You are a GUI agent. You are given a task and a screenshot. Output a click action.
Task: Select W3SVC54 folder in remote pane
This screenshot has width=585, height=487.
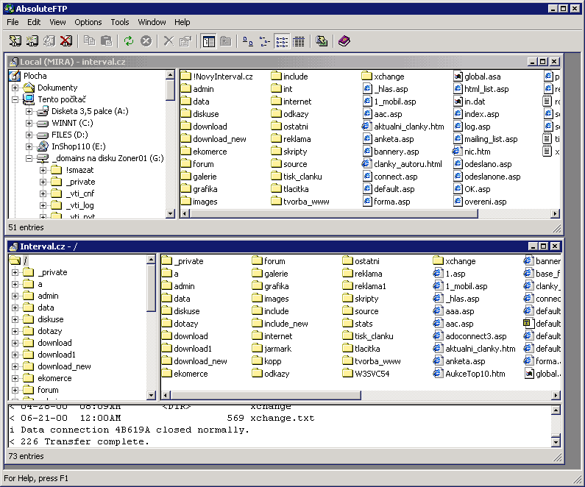coord(366,374)
